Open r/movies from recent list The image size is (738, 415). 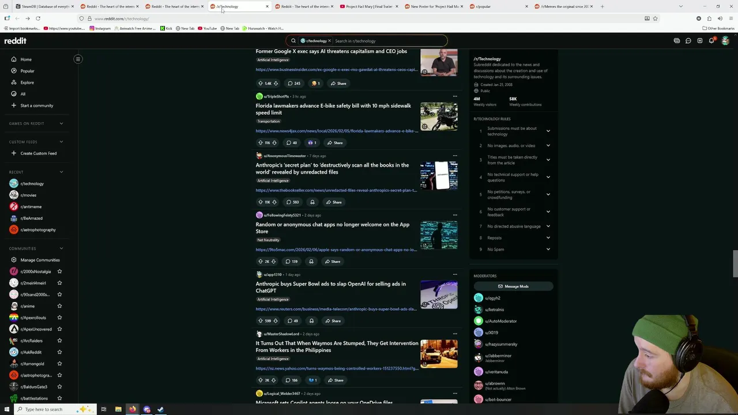(x=28, y=195)
